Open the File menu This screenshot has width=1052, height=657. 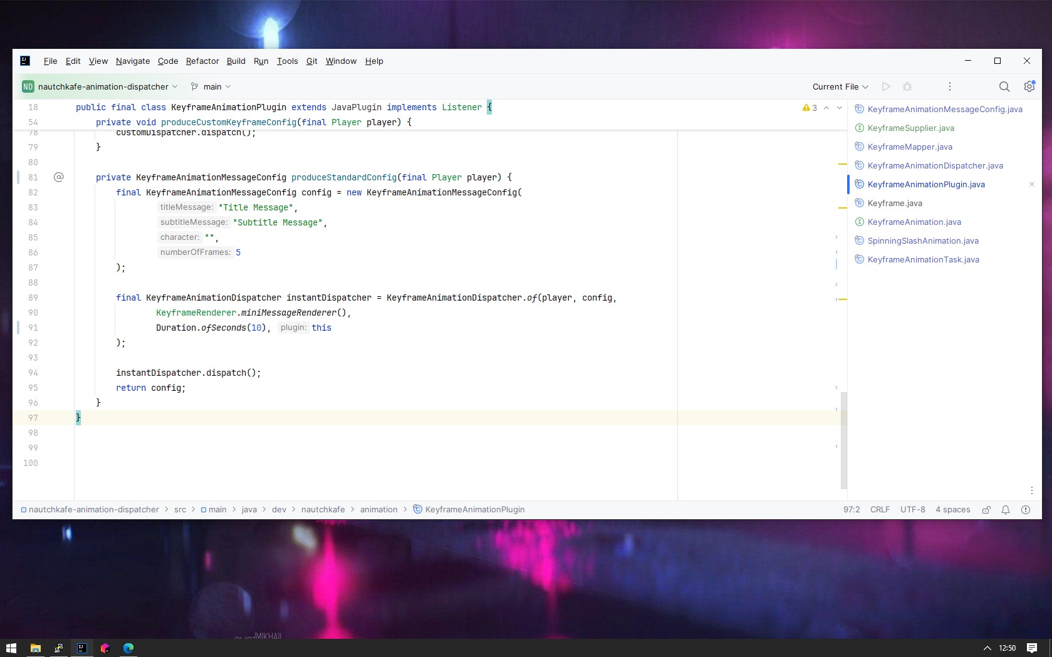pyautogui.click(x=50, y=61)
